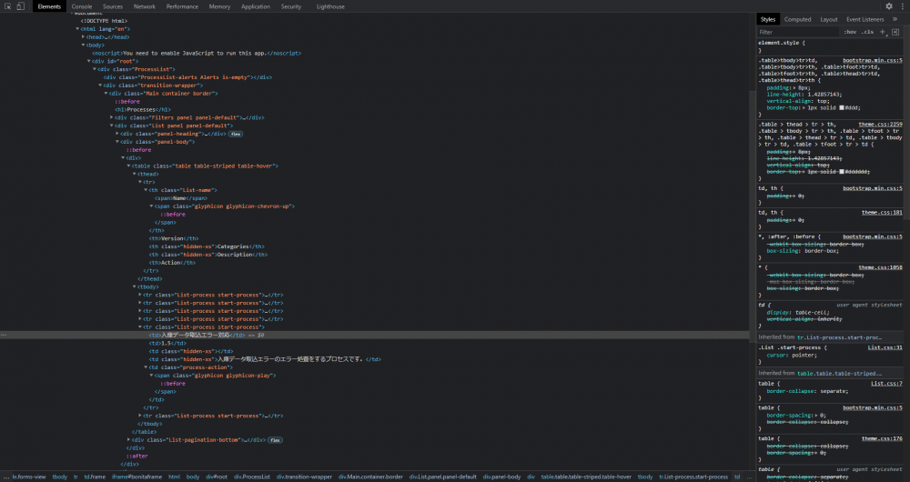Viewport: 910px width, 482px height.
Task: Click the #dddddd border-top color swatch
Action: [842, 172]
